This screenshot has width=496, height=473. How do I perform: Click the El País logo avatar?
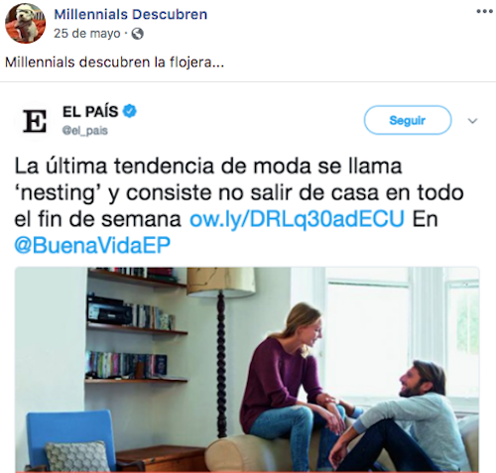35,121
